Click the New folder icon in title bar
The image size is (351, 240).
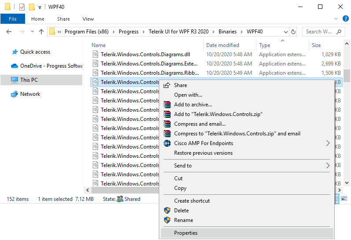[x=32, y=7]
